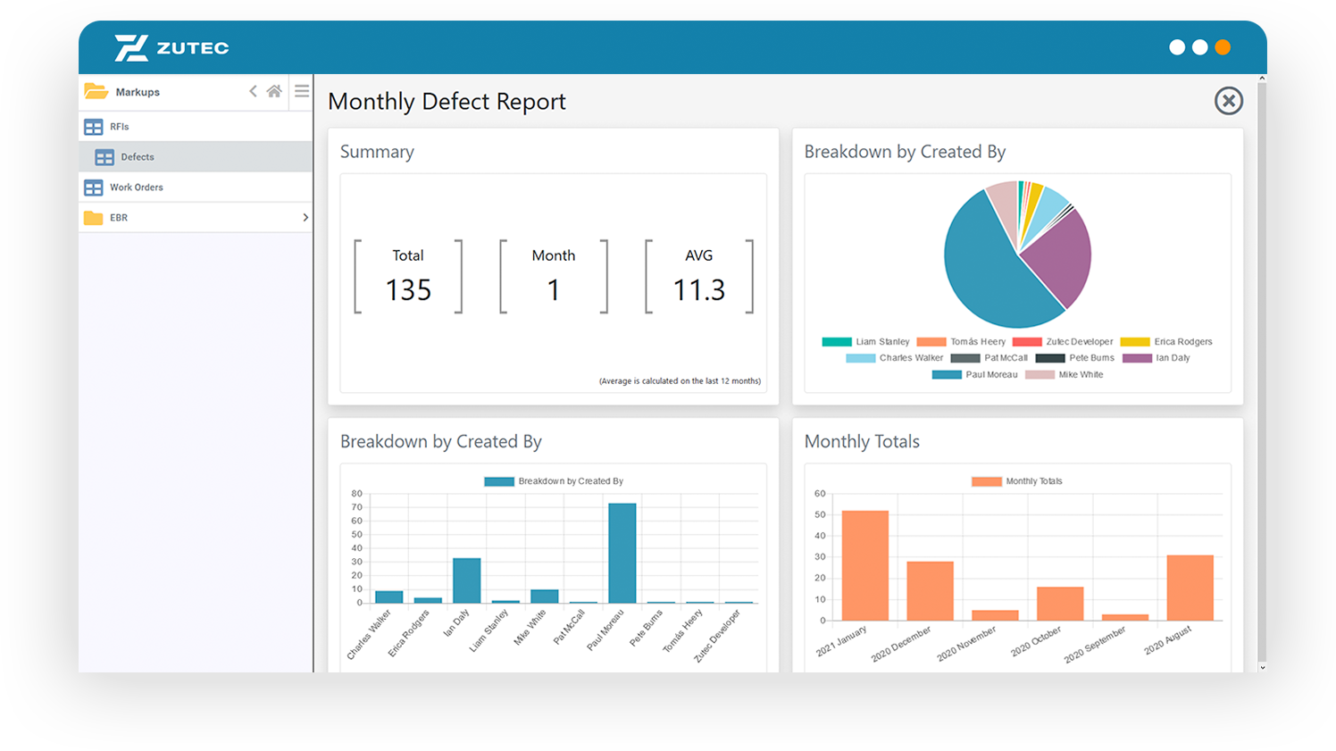Screen dimensions: 1336x751
Task: Toggle the Monthly Totals legend series
Action: tap(1016, 481)
